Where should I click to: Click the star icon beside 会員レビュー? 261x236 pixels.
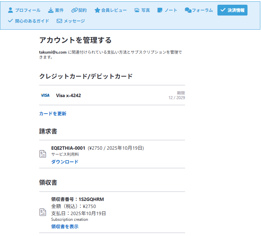(97, 10)
